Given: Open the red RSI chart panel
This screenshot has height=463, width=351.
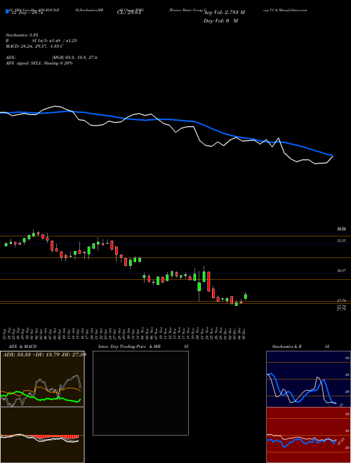Looking at the screenshot, I should tap(308, 435).
